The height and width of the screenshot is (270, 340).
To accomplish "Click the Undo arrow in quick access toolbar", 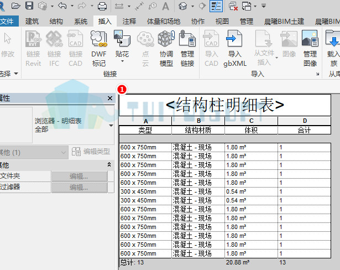I will tap(62, 6).
